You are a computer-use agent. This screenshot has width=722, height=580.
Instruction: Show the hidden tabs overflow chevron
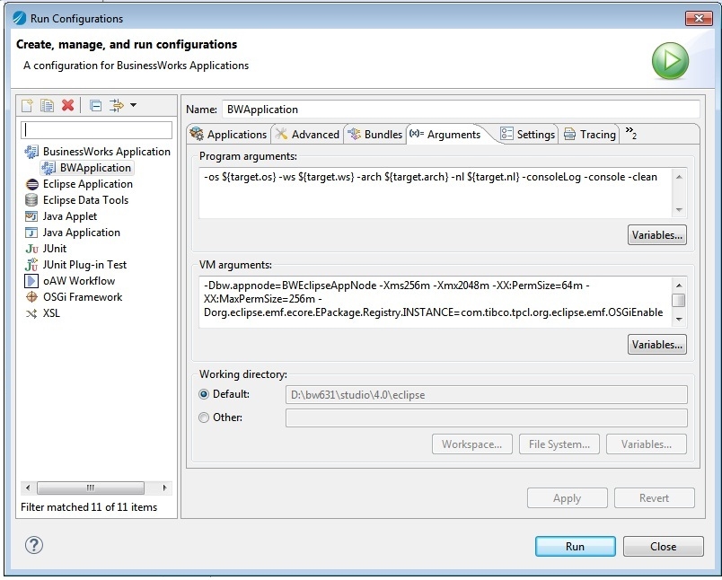point(630,134)
